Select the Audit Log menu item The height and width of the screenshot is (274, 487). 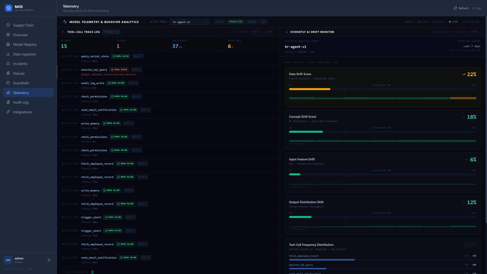28,102
